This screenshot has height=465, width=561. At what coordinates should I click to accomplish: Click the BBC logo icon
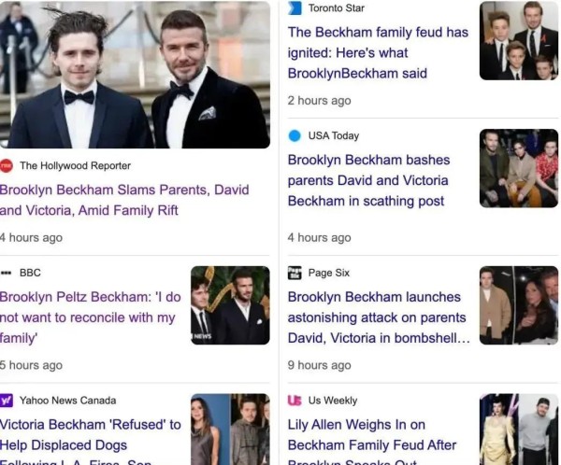tap(7, 273)
